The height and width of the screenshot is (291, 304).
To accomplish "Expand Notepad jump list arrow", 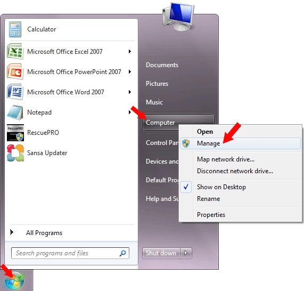I will pos(130,112).
